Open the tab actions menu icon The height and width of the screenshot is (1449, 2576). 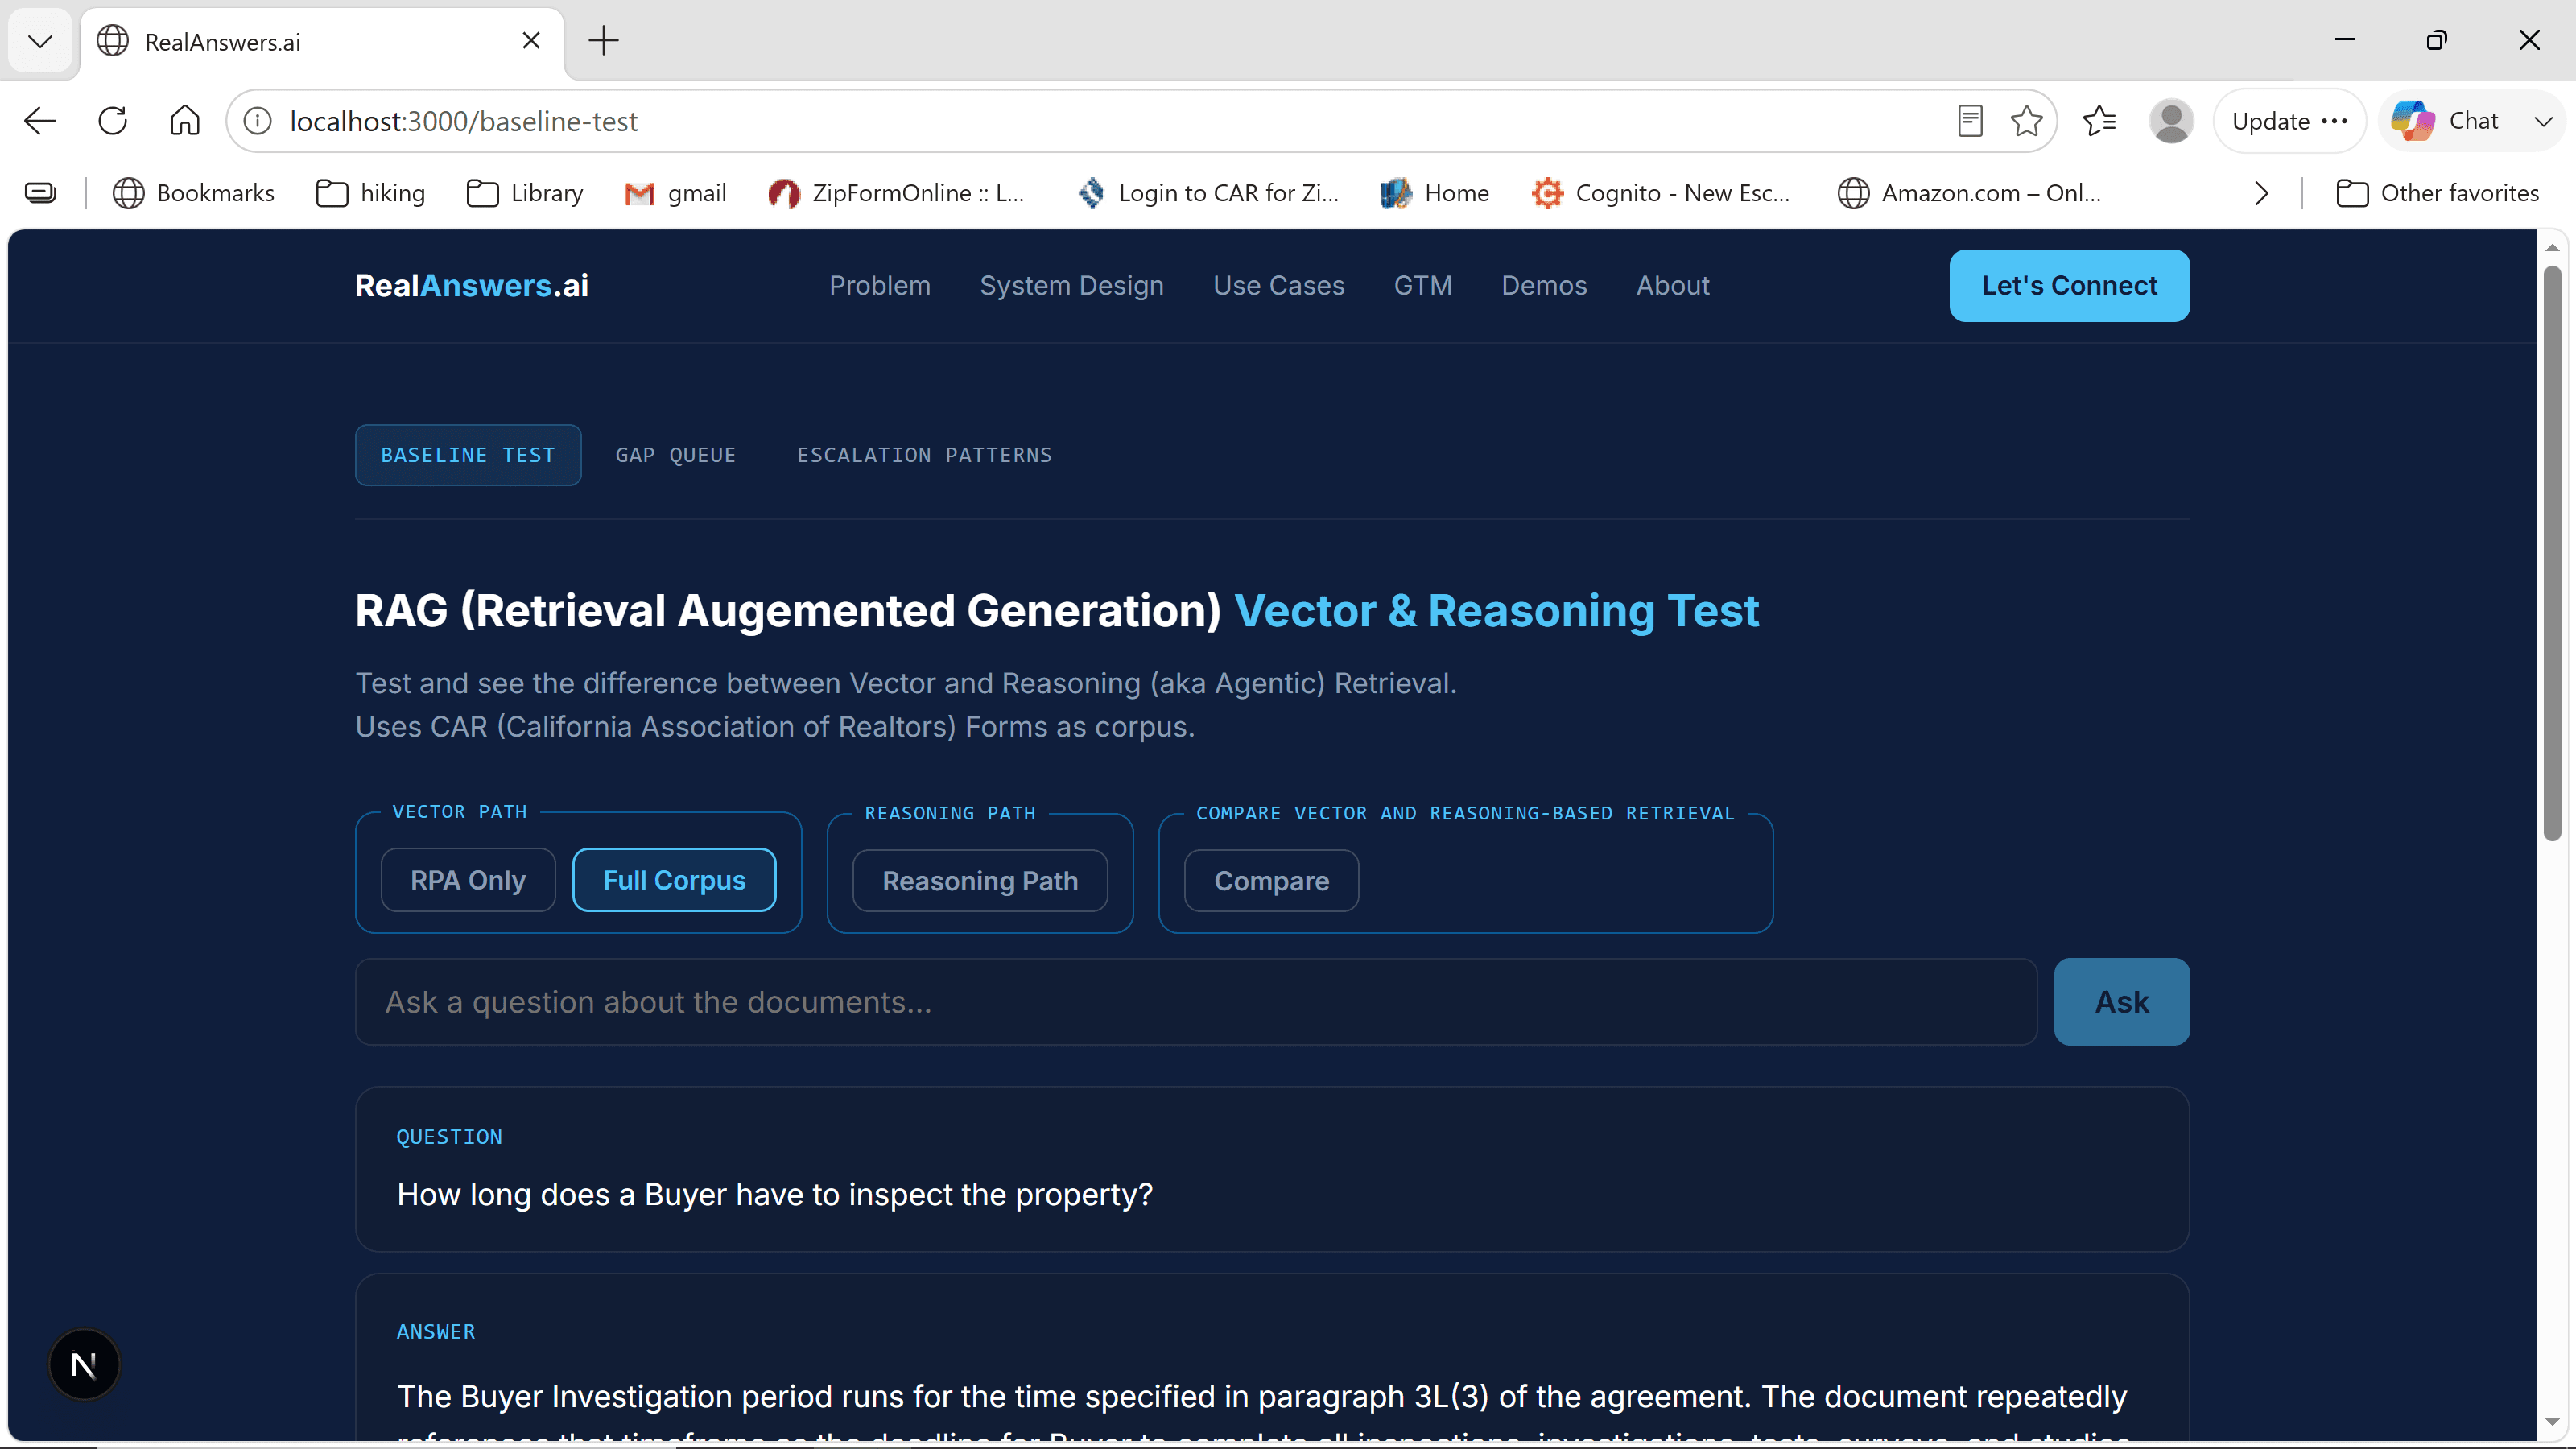click(x=40, y=193)
